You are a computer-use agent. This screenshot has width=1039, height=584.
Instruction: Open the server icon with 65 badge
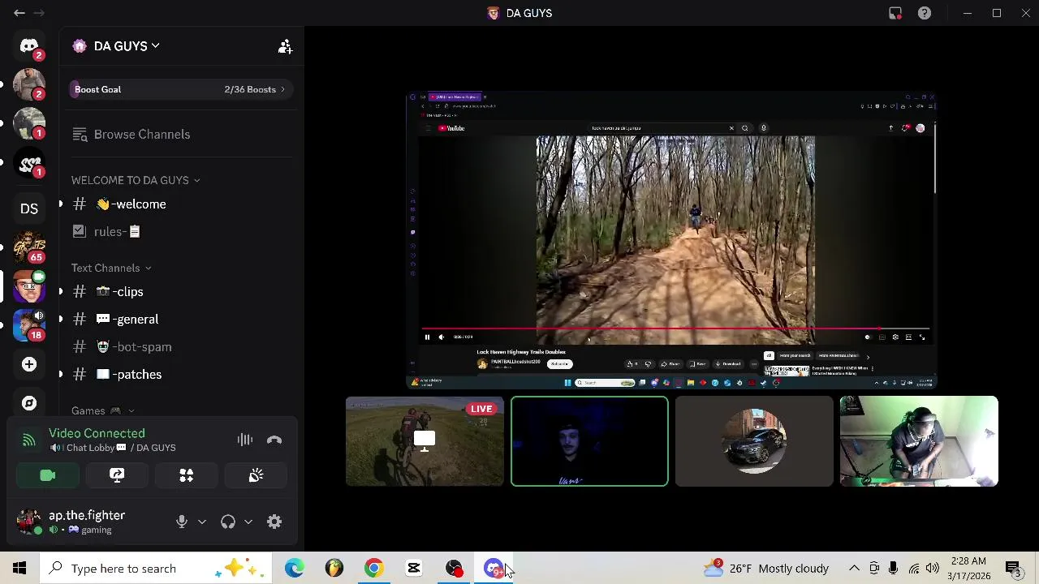coord(29,247)
